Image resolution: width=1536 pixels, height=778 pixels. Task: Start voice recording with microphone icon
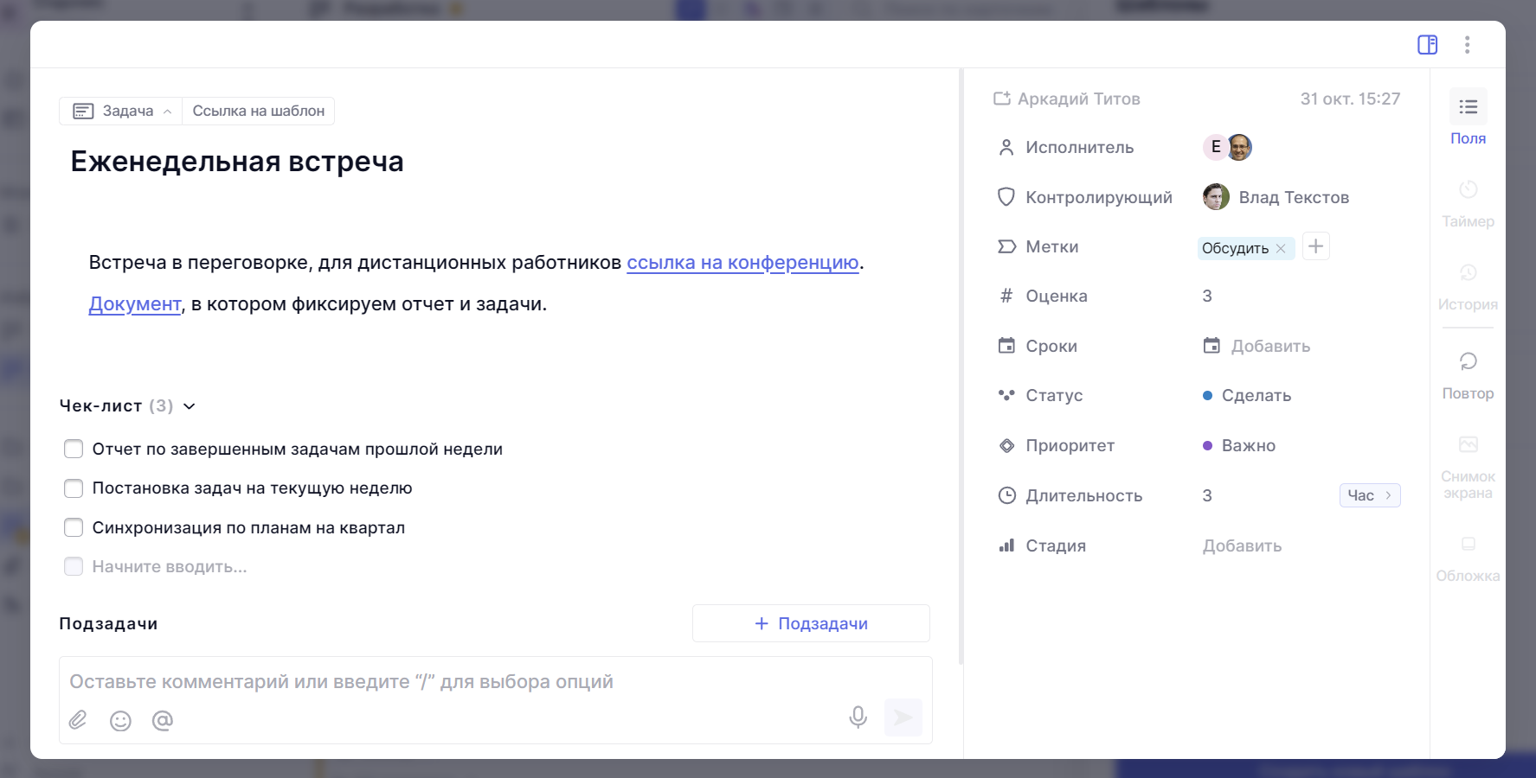[858, 717]
